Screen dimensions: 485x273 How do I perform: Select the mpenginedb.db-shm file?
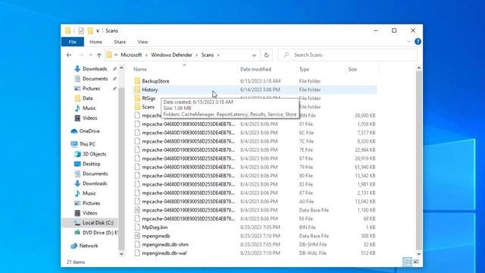point(165,244)
